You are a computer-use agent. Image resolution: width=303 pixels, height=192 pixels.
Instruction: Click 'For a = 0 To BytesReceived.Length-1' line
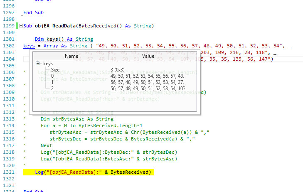tap(91, 126)
